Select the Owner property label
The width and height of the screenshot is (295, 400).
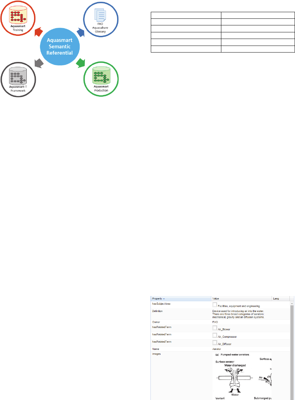[156, 322]
